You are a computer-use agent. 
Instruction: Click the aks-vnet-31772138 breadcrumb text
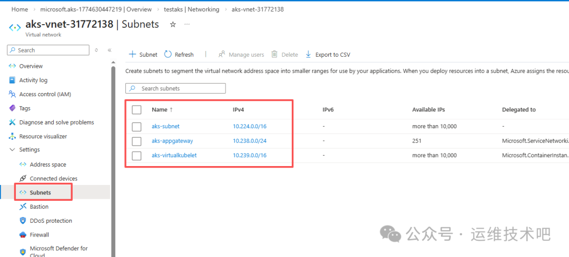click(x=258, y=9)
